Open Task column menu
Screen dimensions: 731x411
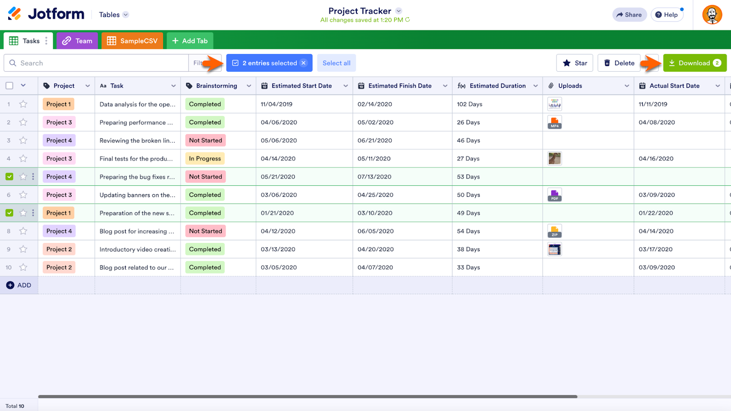click(174, 86)
